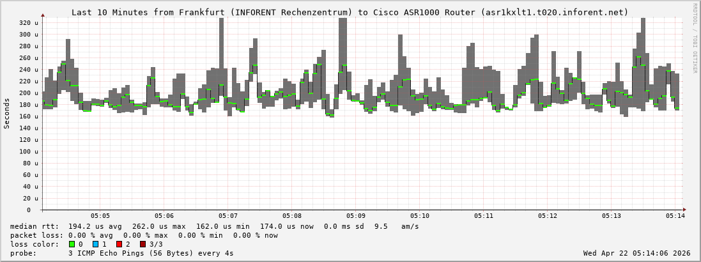
Task: Click the probe ICMP Echo Pings description
Action: [x=121, y=253]
